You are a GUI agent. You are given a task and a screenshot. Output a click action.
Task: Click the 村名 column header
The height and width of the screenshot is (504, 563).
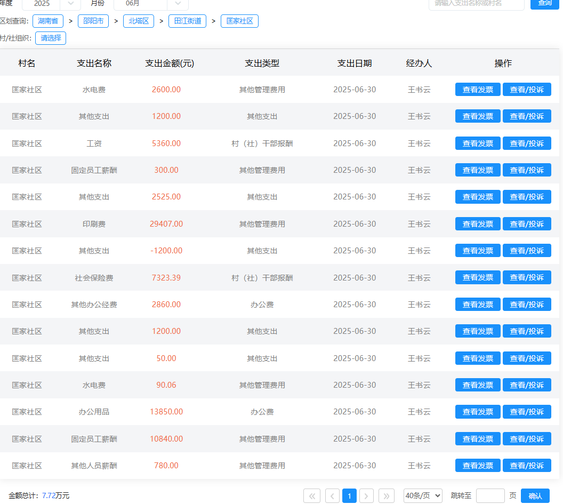27,63
